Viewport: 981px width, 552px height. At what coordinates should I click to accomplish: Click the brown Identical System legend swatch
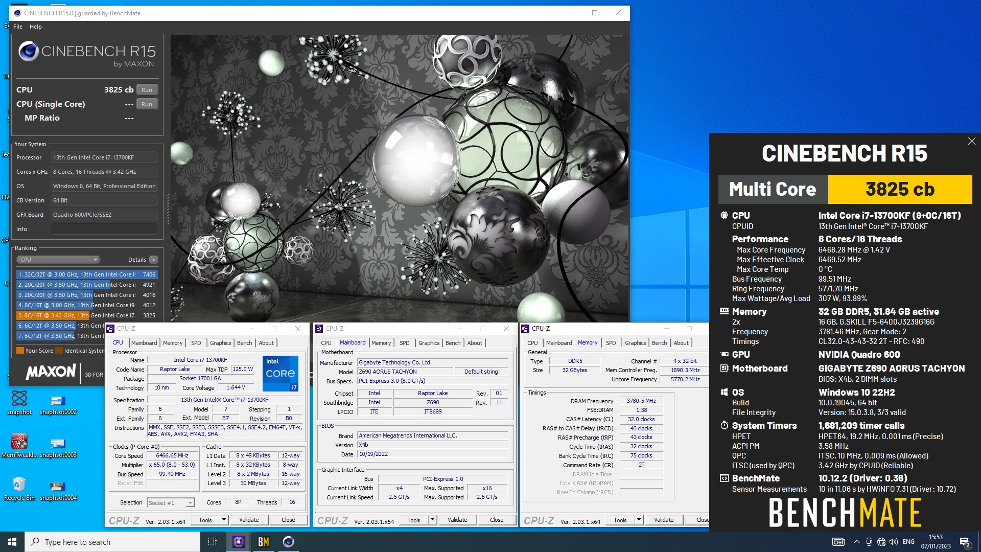pos(59,351)
